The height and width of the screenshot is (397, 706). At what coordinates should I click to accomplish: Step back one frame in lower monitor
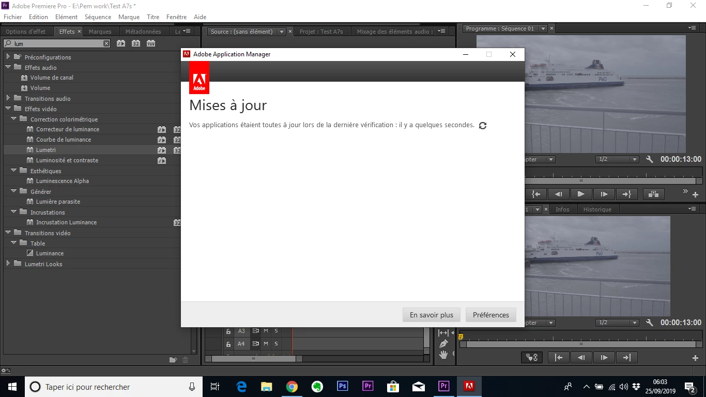coord(581,357)
